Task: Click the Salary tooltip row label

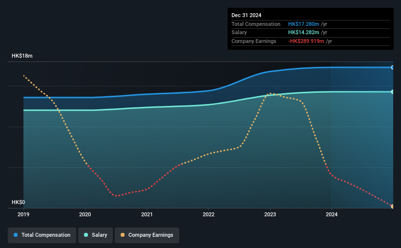Action: click(x=239, y=33)
